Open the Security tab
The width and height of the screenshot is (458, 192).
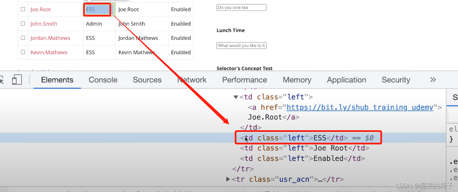coord(396,80)
